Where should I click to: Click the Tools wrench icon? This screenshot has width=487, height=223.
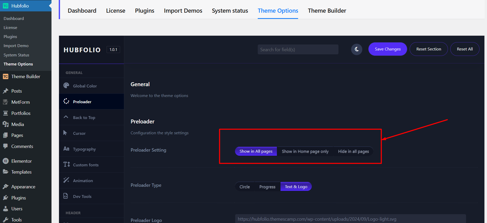6,220
